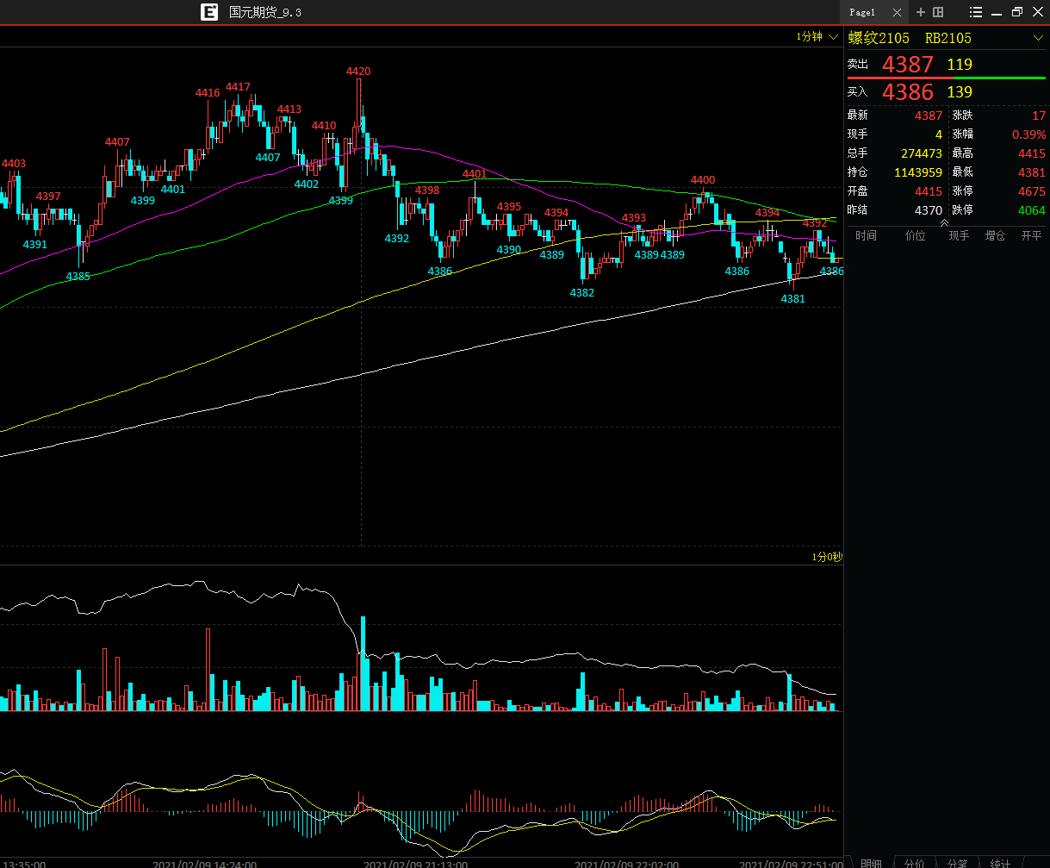Click the E logo icon in the title bar
The image size is (1050, 868).
point(209,12)
